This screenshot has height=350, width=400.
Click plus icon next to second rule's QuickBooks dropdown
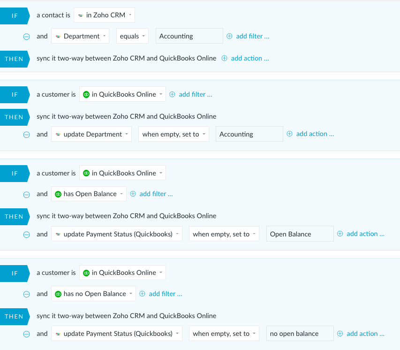pos(172,94)
